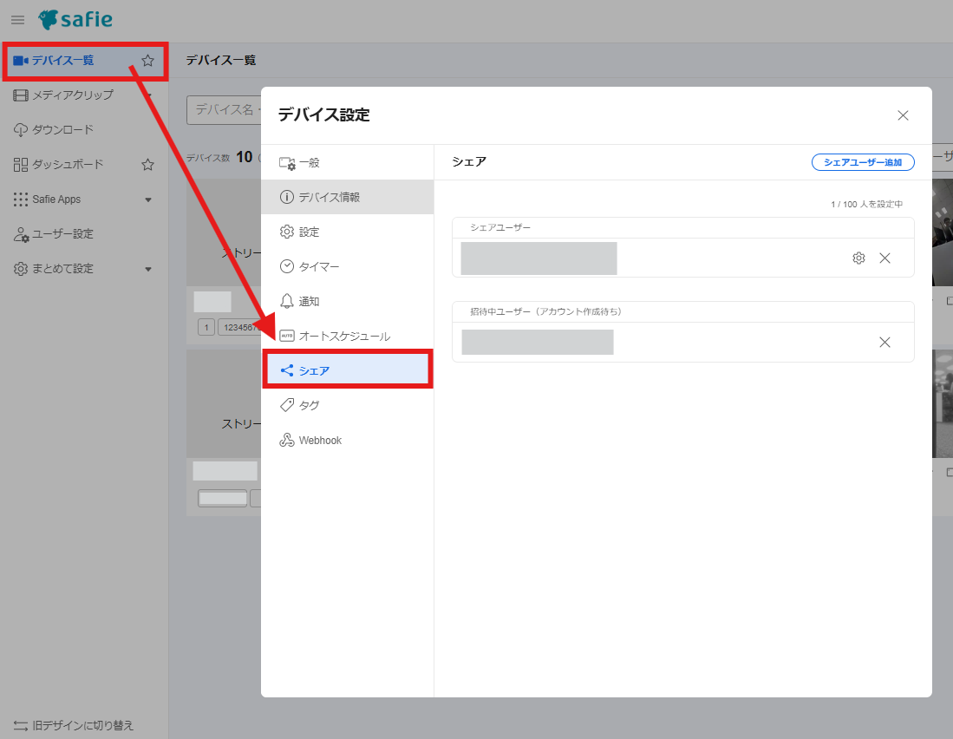
Task: Select the シェア tab in device settings
Action: click(347, 370)
